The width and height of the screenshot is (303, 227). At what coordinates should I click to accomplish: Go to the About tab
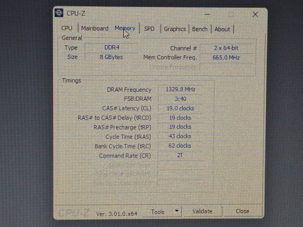coord(222,29)
